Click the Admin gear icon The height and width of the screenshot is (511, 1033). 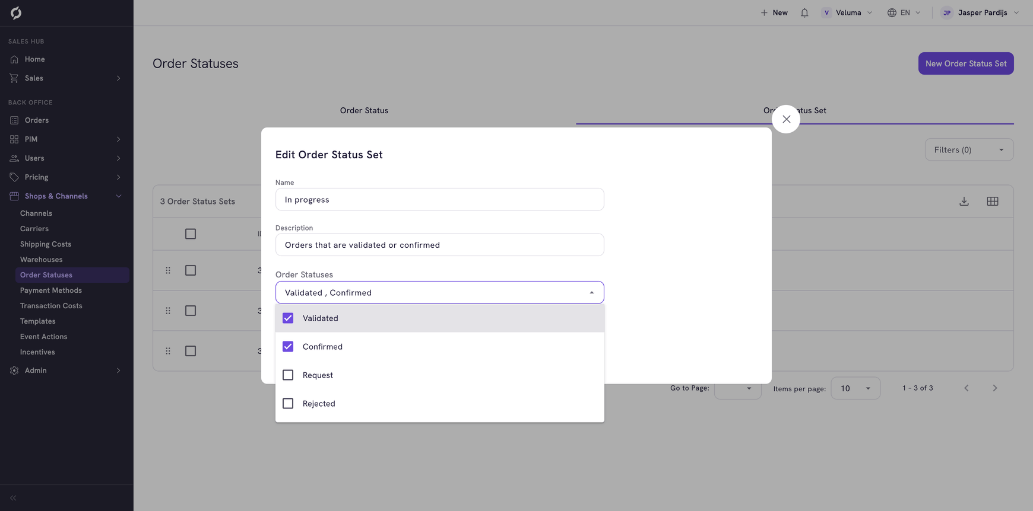tap(14, 371)
